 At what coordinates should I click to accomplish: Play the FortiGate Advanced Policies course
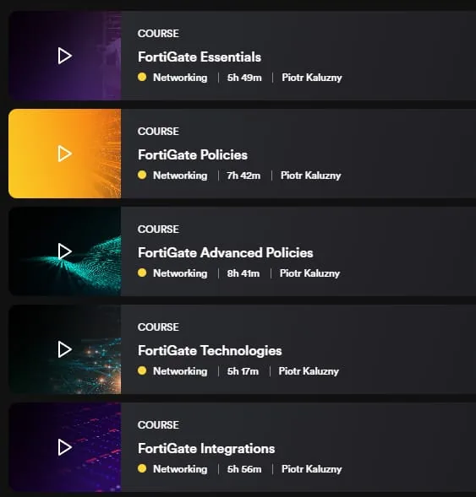pyautogui.click(x=65, y=251)
